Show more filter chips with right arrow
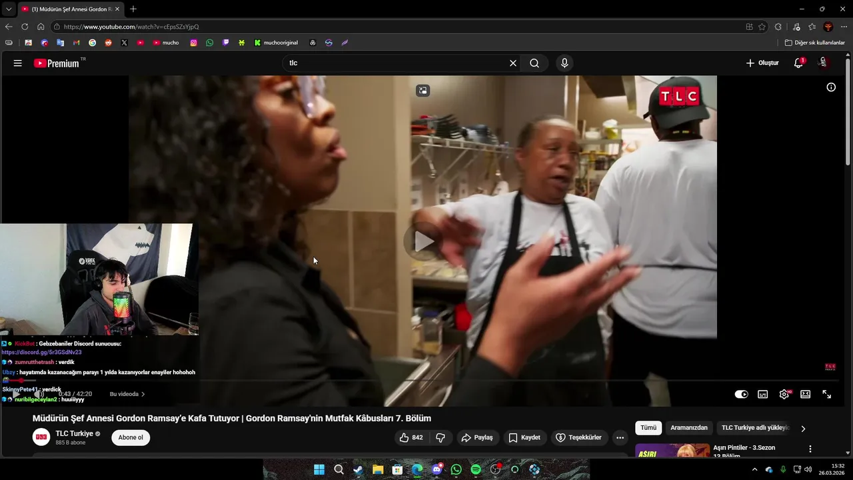Viewport: 853px width, 480px height. tap(803, 429)
